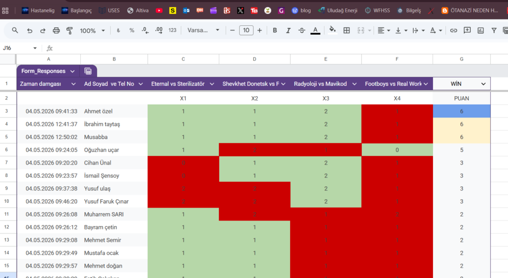The image size is (508, 278).
Task: Toggle Strikethrough formatting
Action: click(x=302, y=30)
